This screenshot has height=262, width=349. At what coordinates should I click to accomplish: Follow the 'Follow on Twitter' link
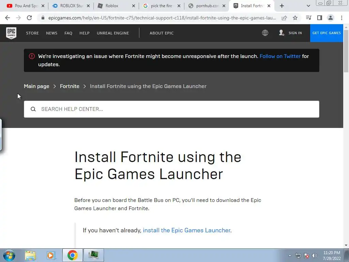[x=280, y=56]
